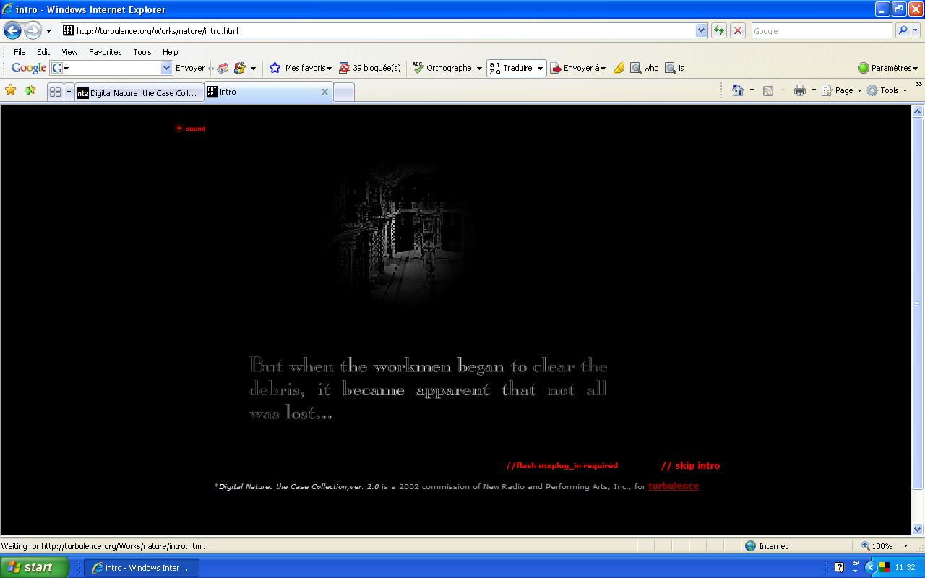Open search provider options dropdown arrow
Viewport: 925px width, 578px height.
click(x=916, y=30)
